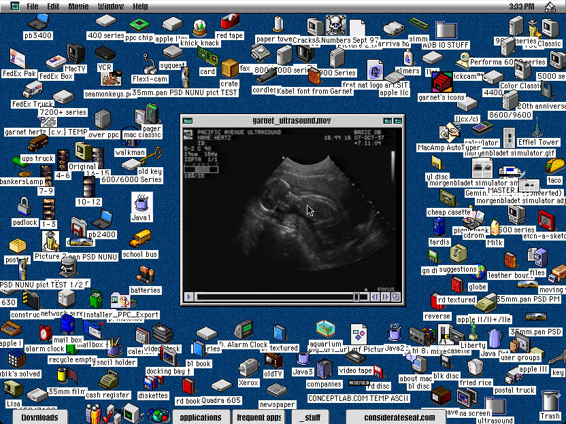Select the school bus icon
The height and width of the screenshot is (424, 566).
click(139, 239)
